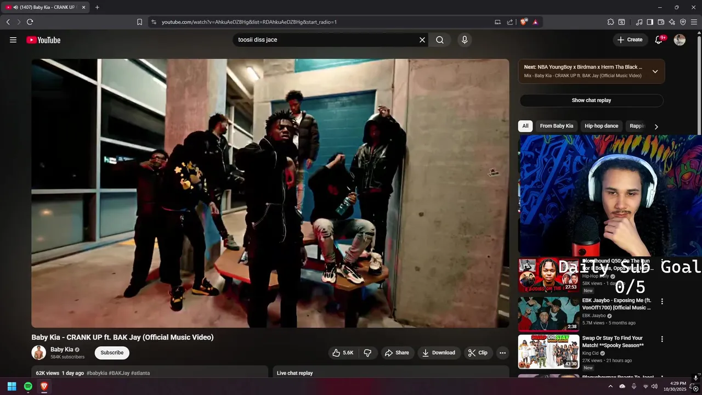Open the account avatar menu

[x=680, y=39]
